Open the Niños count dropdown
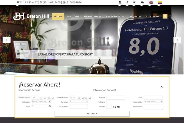Viewport: 184px width, 123px height. click(x=41, y=106)
